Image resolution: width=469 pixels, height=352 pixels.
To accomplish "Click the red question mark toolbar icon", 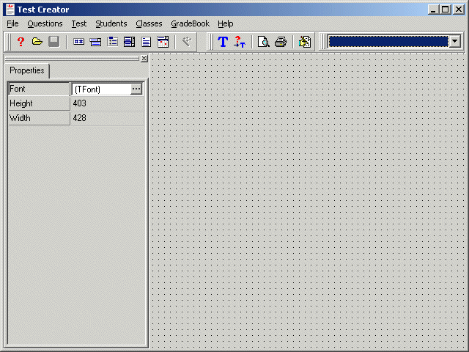I will (21, 42).
